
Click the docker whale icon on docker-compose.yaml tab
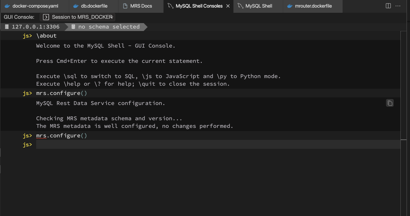point(7,6)
